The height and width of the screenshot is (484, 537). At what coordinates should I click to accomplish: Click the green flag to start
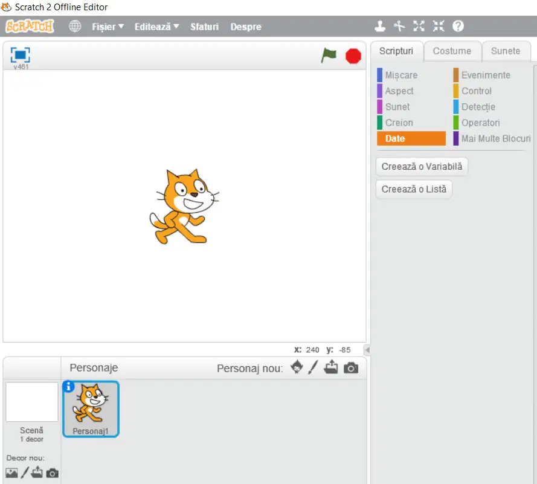pyautogui.click(x=329, y=55)
